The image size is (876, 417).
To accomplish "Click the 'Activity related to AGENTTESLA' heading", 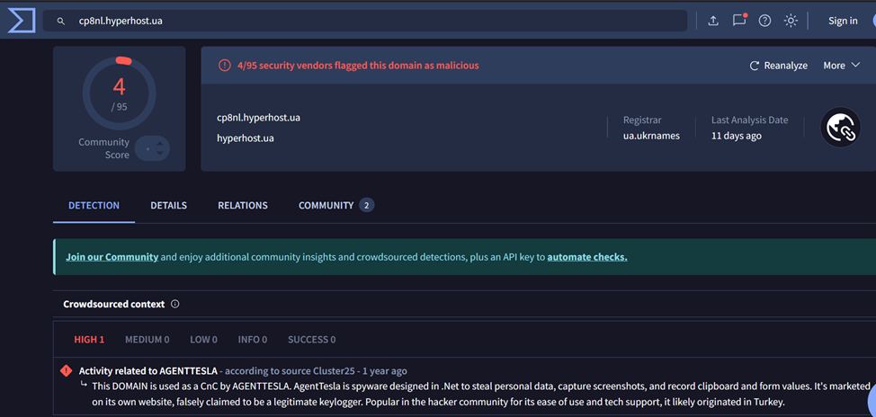I will [x=148, y=370].
